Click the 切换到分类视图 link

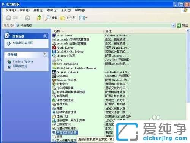(x=23, y=43)
